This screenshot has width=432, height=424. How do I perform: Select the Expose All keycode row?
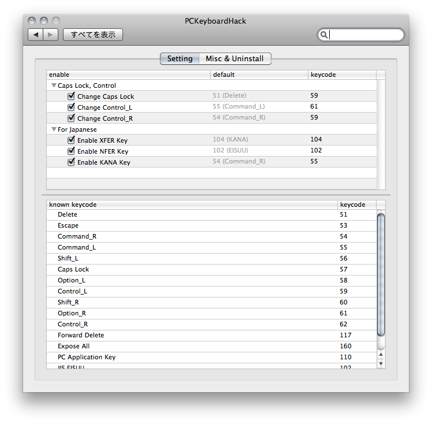(211, 347)
